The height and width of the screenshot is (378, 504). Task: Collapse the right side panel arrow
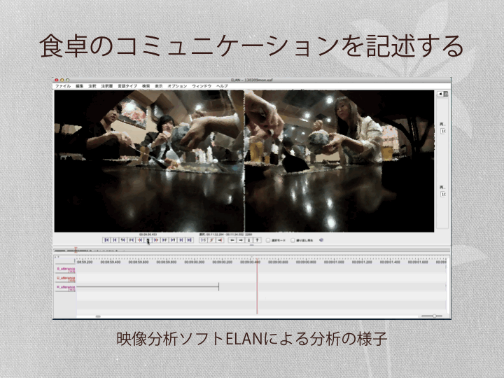[440, 93]
